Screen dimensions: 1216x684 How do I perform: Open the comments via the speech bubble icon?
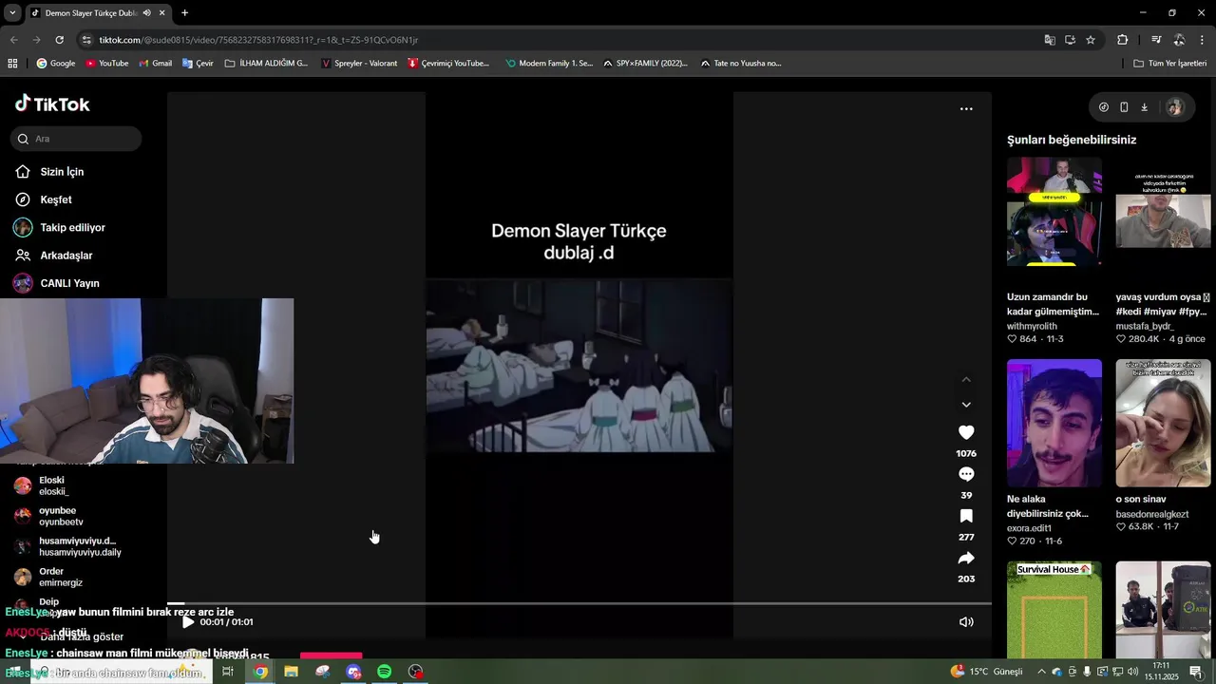point(966,474)
